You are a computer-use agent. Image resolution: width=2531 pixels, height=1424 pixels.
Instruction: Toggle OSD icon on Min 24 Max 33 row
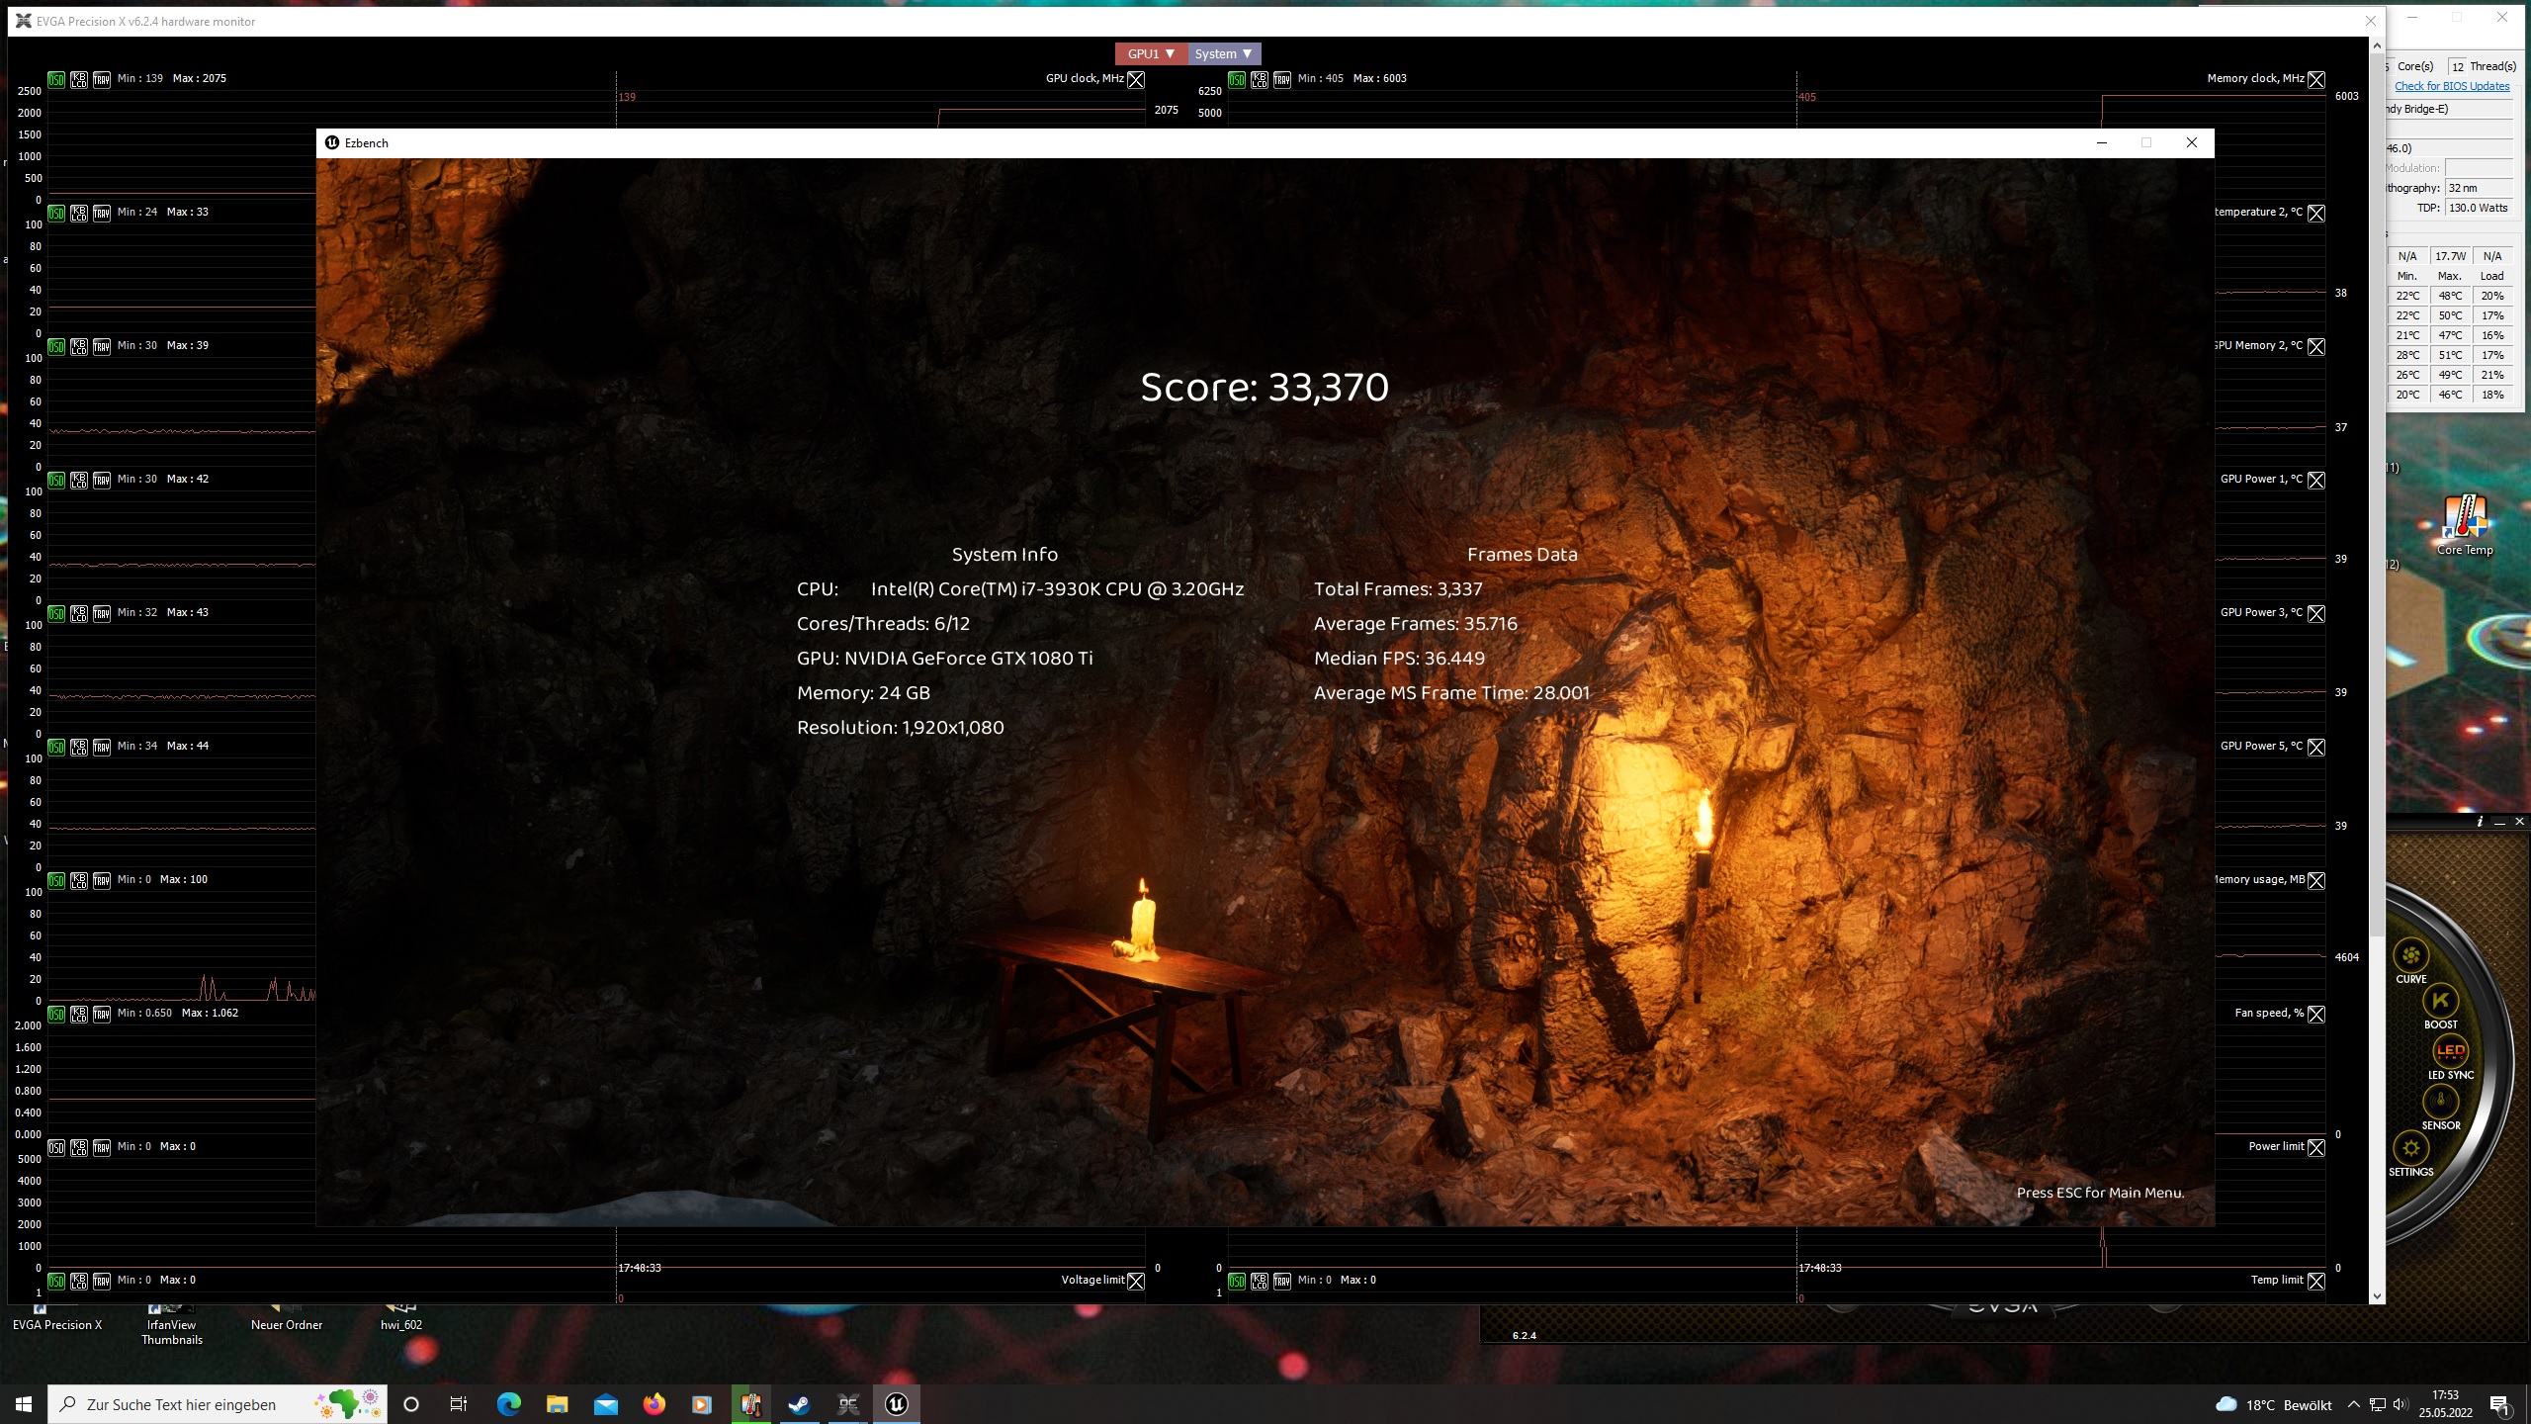[56, 213]
